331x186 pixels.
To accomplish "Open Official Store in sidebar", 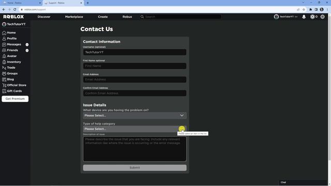I will 17,85.
